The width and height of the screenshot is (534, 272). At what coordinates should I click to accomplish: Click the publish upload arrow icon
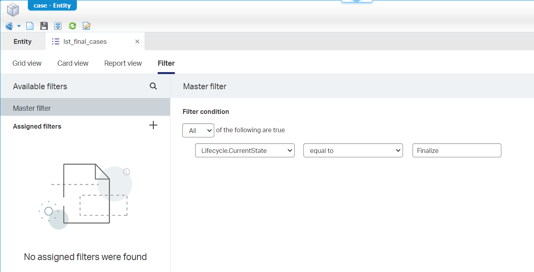tap(58, 26)
